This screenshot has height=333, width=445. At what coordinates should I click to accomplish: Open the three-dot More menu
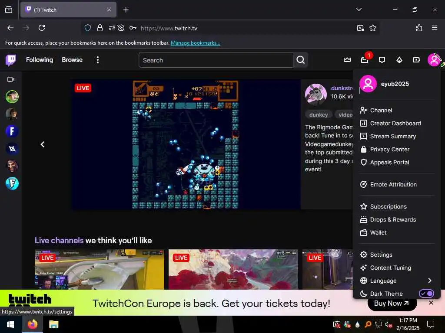coord(98,60)
